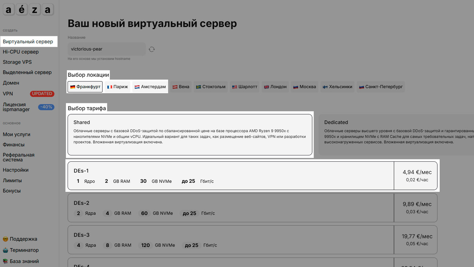Select Хельсинки as the server location

pos(337,87)
